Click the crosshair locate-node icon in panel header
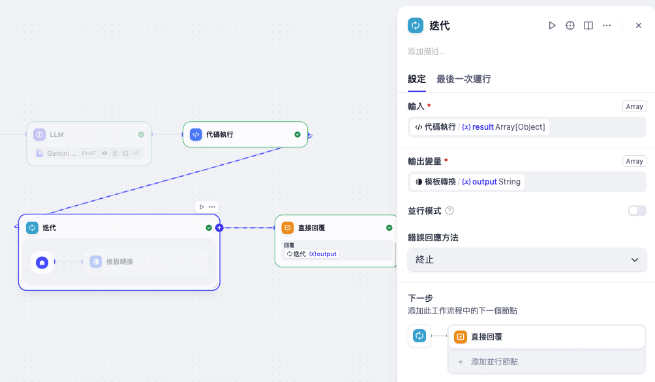This screenshot has width=655, height=382. pyautogui.click(x=570, y=25)
